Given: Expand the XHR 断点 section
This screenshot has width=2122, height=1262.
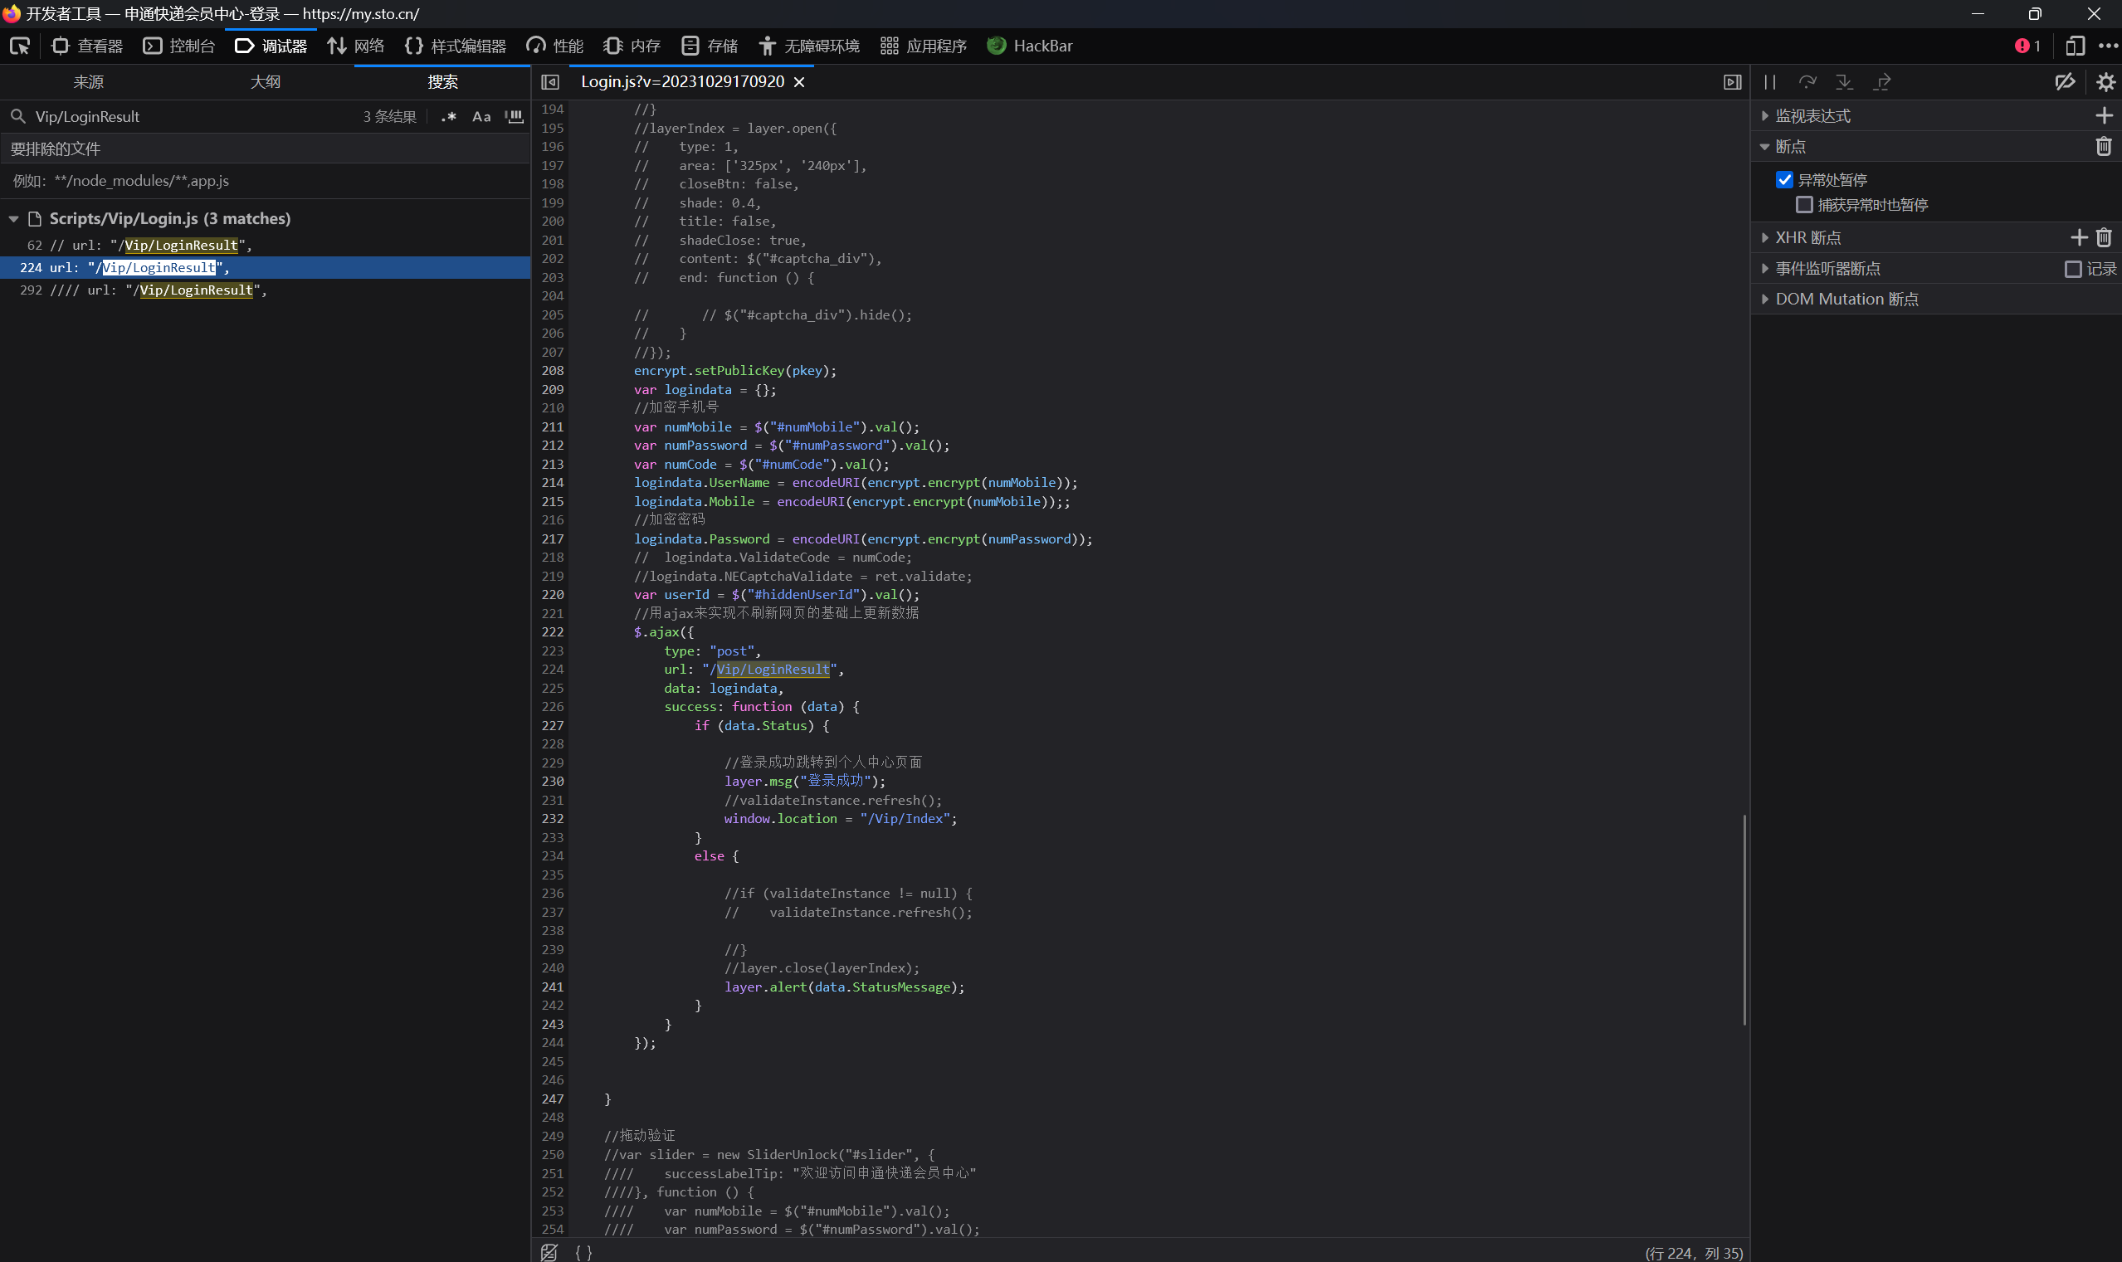Looking at the screenshot, I should 1765,237.
